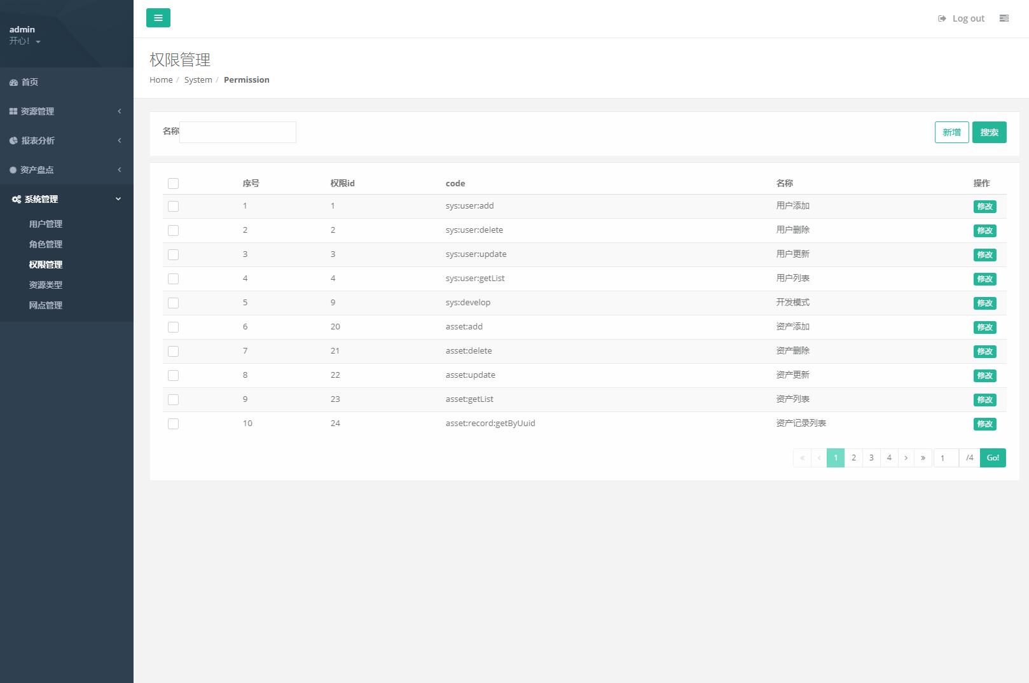Image resolution: width=1029 pixels, height=683 pixels.
Task: Click the 权限id column header
Action: click(x=342, y=183)
